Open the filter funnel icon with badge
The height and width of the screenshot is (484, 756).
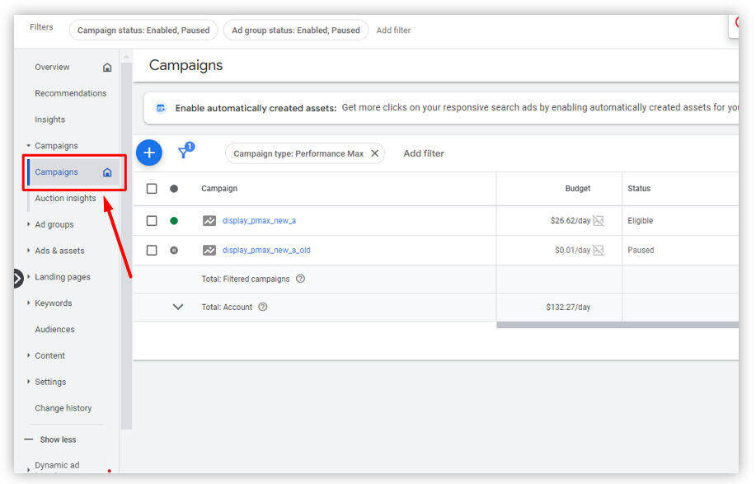185,151
